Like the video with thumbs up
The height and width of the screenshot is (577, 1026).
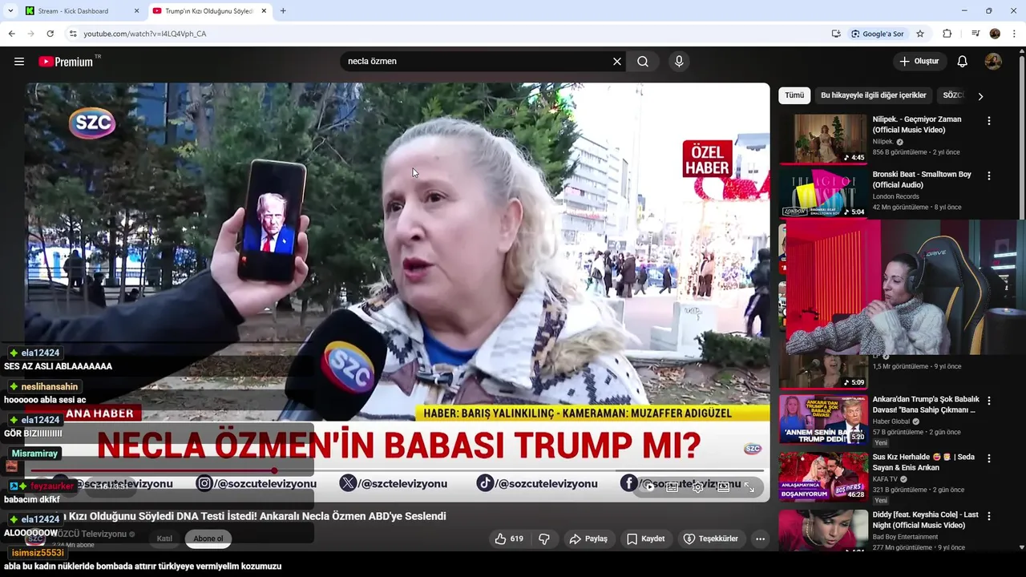(x=509, y=539)
